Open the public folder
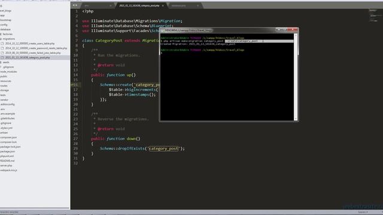This screenshot has width=383, height=215. [x=4, y=76]
